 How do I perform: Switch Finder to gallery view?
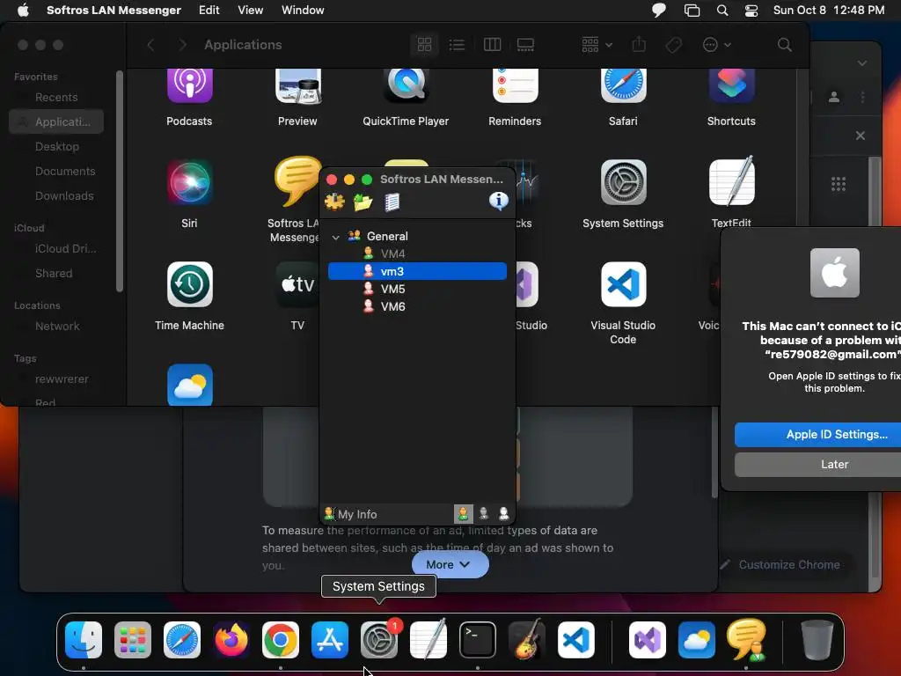click(525, 45)
